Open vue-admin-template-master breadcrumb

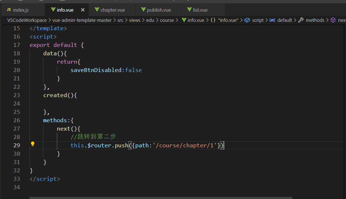82,20
